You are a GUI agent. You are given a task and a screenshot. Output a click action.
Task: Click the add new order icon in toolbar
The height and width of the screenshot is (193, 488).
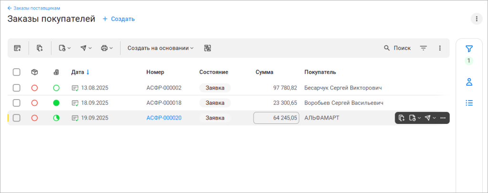tap(18, 48)
